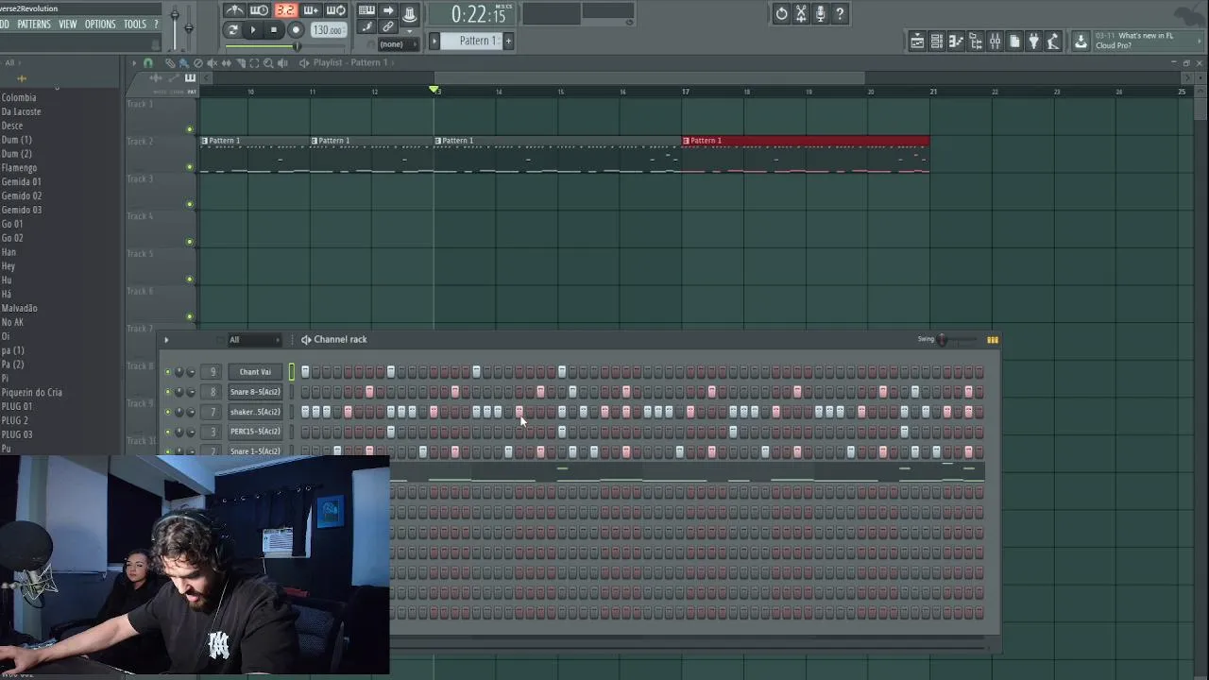This screenshot has height=680, width=1209.
Task: Mute the Chant Vai channel green light
Action: click(x=168, y=372)
